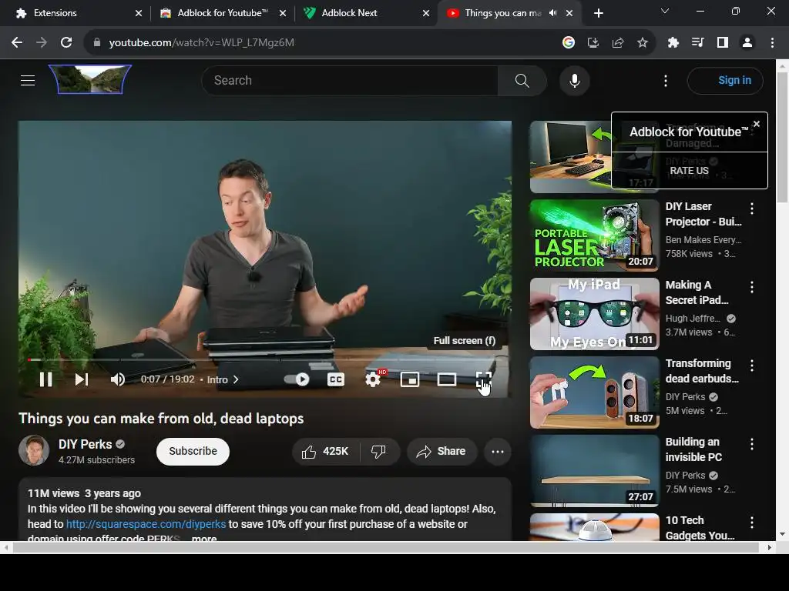Bookmark this page star icon
Screen dimensions: 789x591
[x=642, y=43]
